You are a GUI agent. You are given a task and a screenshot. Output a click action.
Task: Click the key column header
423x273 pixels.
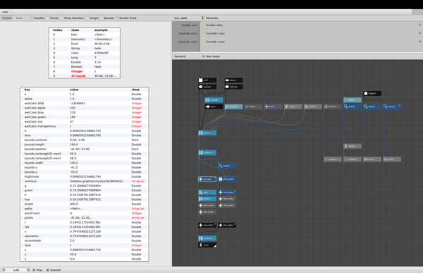click(27, 90)
